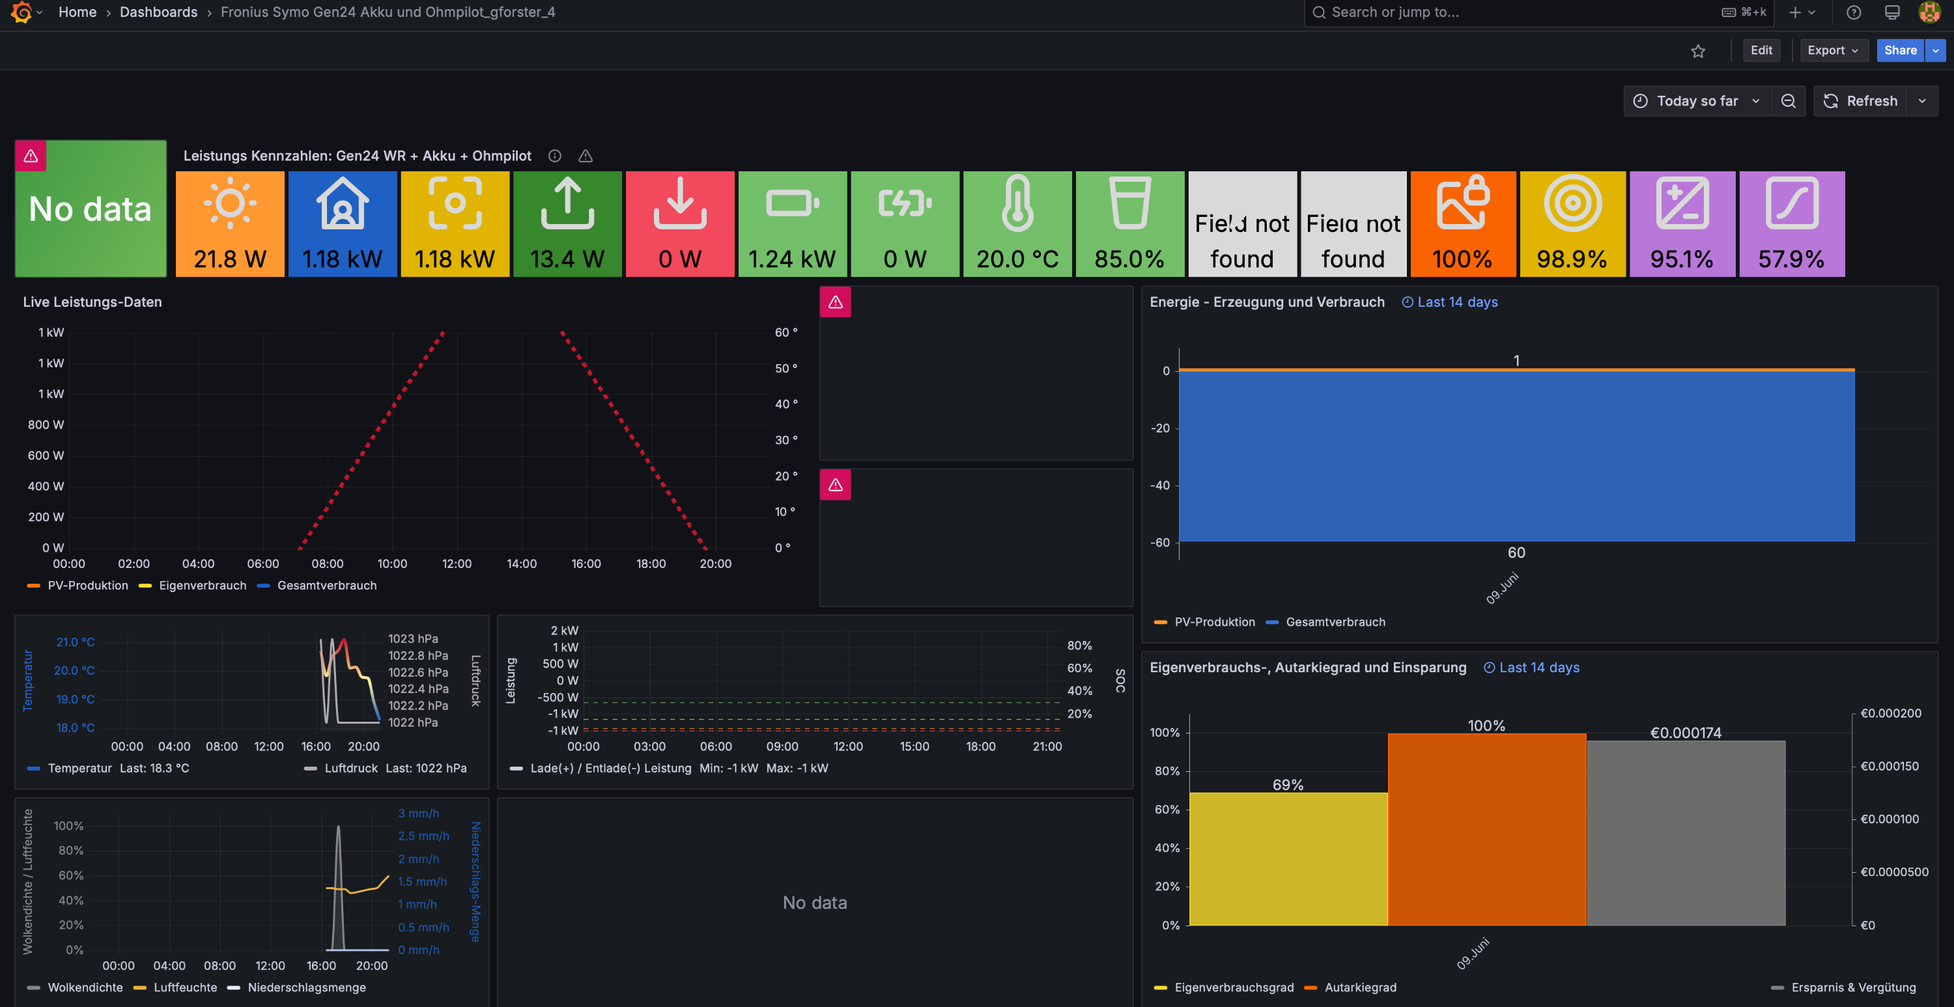1954x1007 pixels.
Task: Open the user avatar profile menu
Action: (x=1929, y=12)
